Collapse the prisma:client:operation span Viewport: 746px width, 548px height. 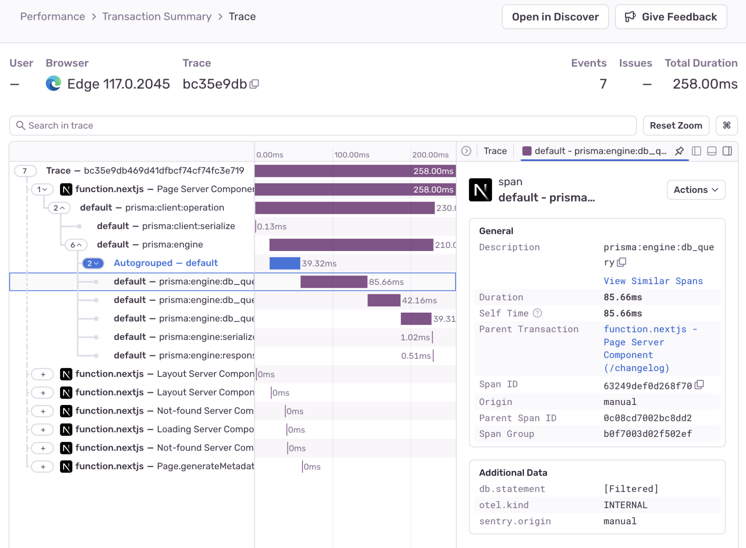point(59,208)
